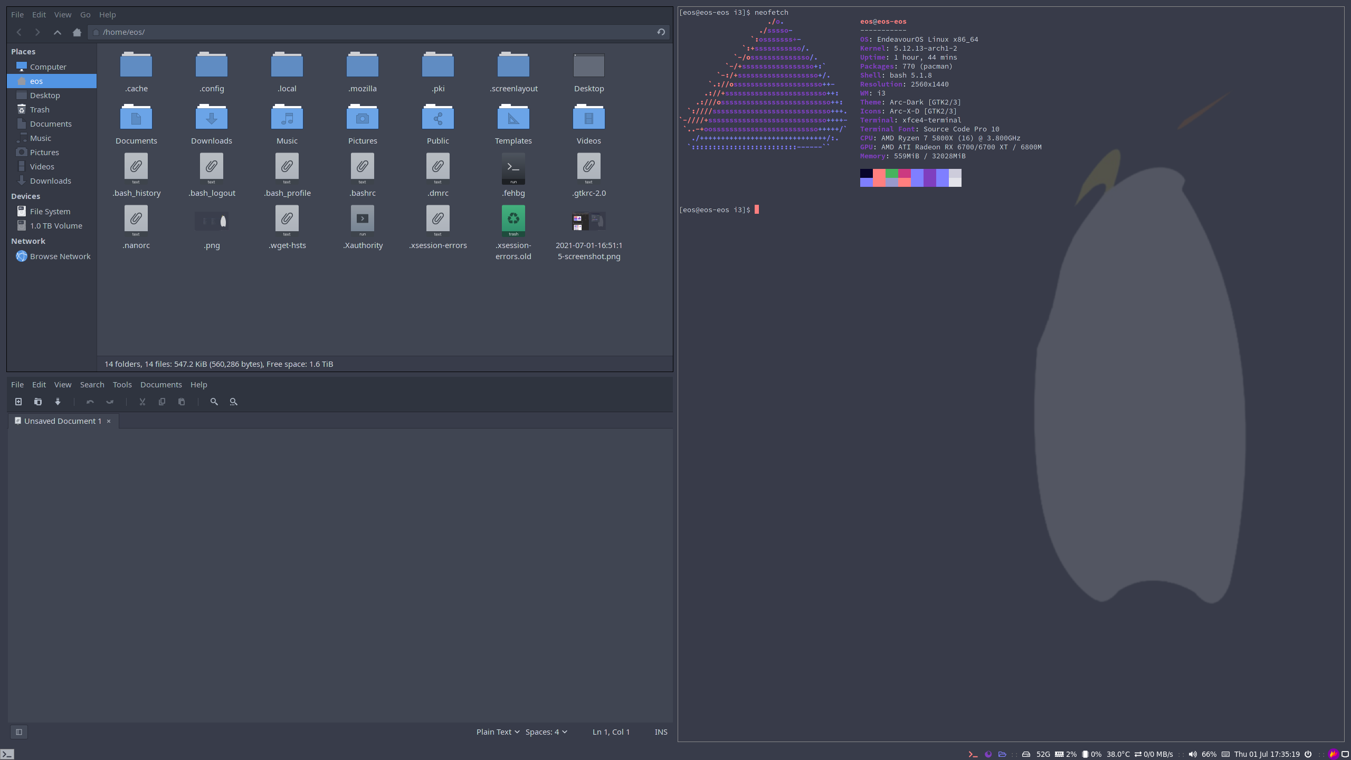Open Plain Text language dropdown
This screenshot has width=1351, height=760.
[498, 732]
